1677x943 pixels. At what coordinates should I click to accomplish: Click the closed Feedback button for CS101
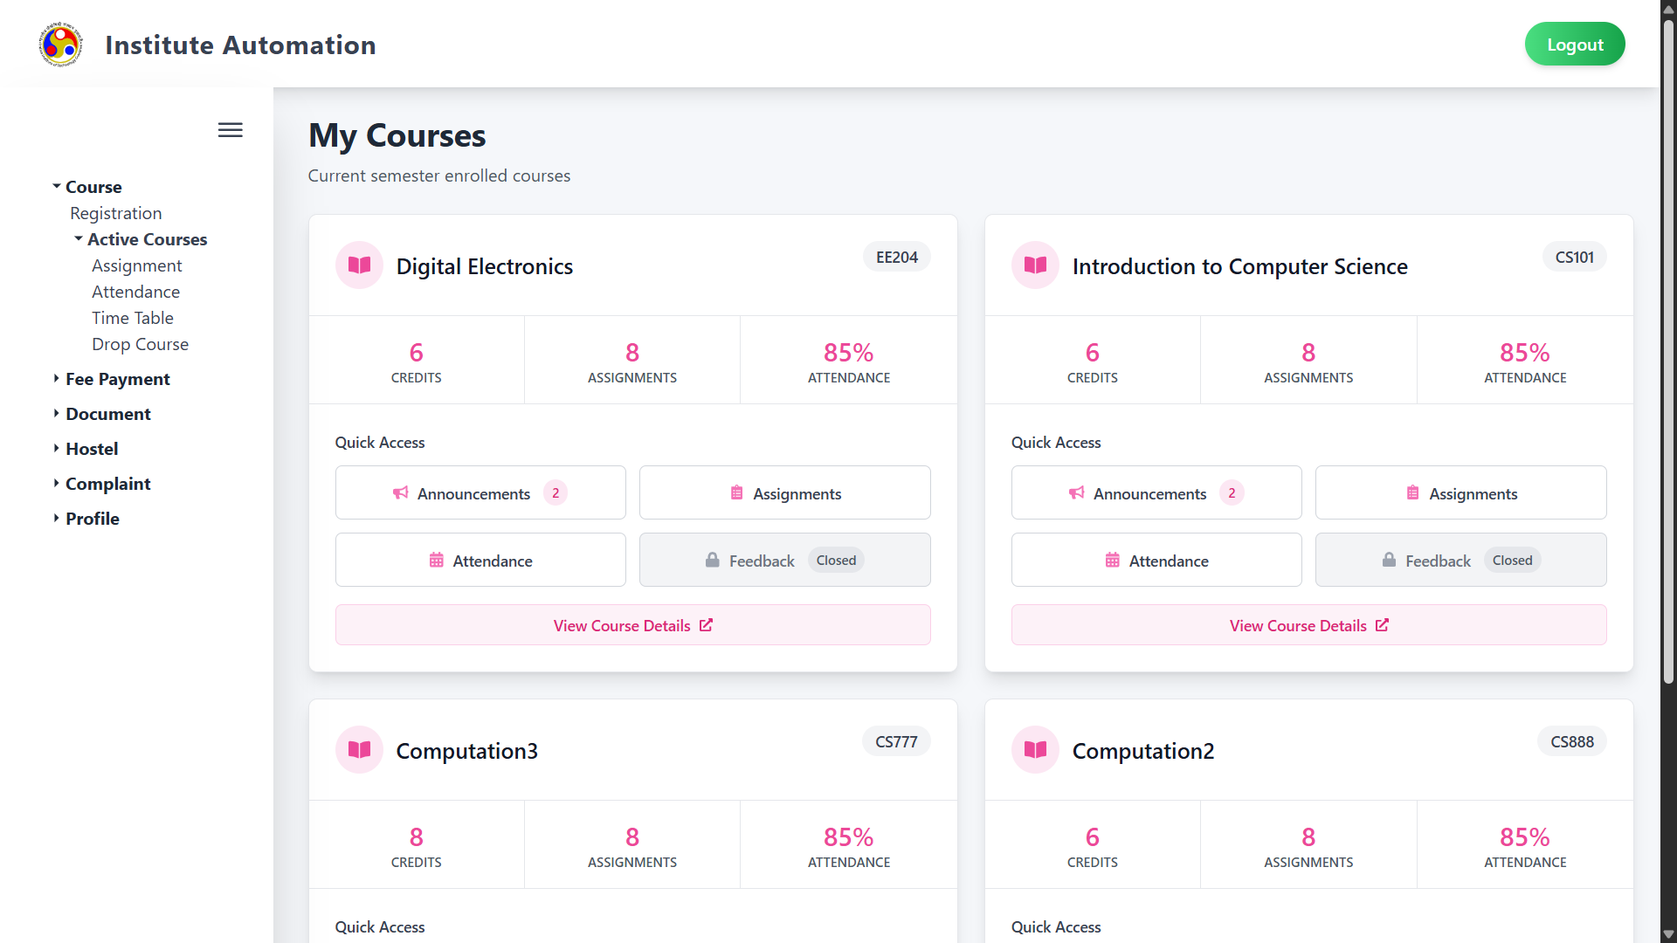click(1461, 561)
